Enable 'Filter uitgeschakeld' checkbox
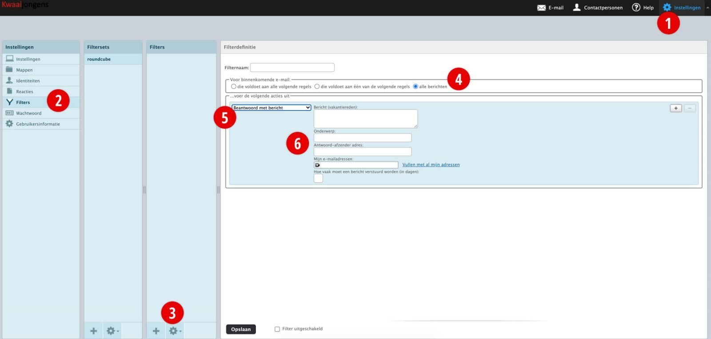711x339 pixels. (277, 329)
